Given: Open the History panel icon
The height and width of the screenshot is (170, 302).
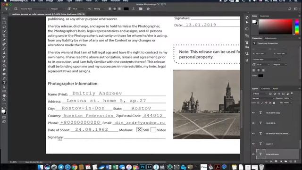Looking at the screenshot, I should [x=247, y=17].
